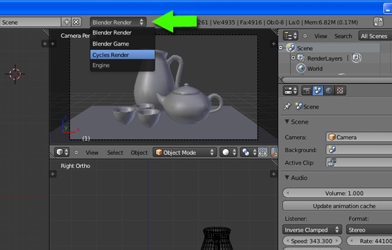Switch to Render properties camera tab
392x250 pixels.
pos(307,90)
